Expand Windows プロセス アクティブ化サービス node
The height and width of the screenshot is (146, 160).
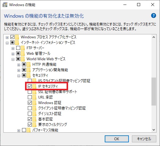(7, 38)
